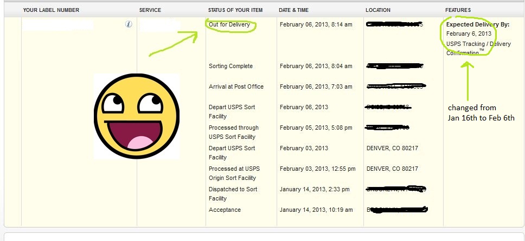Viewport: 525px width, 241px height.
Task: Click the Features column header
Action: click(458, 10)
